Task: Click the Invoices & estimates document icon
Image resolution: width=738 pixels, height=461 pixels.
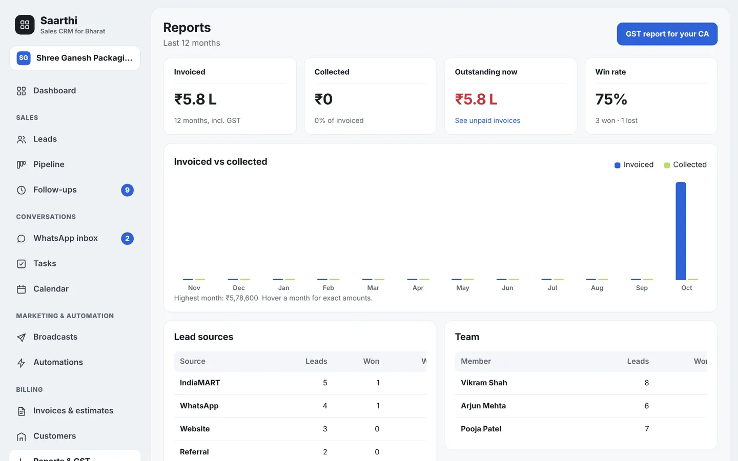Action: pyautogui.click(x=21, y=411)
